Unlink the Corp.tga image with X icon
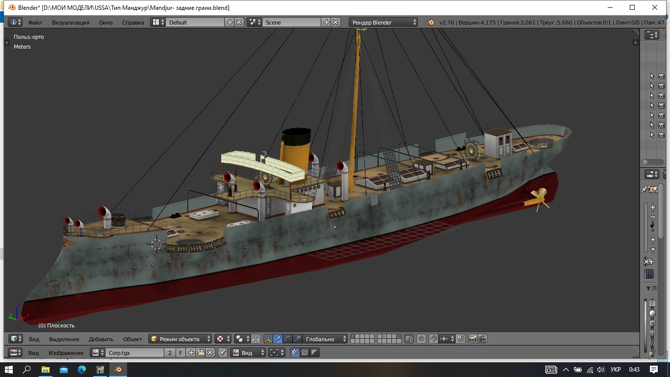 (x=210, y=352)
